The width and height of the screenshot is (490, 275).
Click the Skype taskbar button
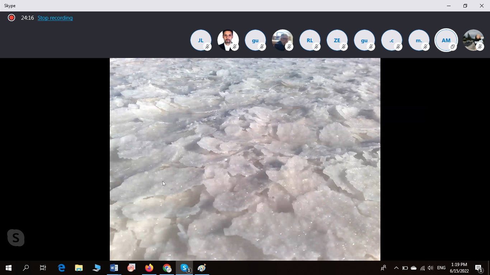[x=185, y=268]
